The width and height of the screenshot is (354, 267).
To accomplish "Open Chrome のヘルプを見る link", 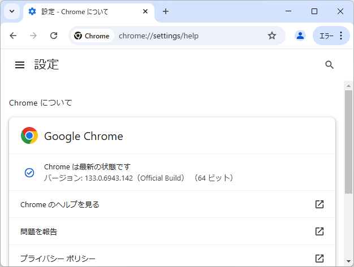I will coord(172,204).
